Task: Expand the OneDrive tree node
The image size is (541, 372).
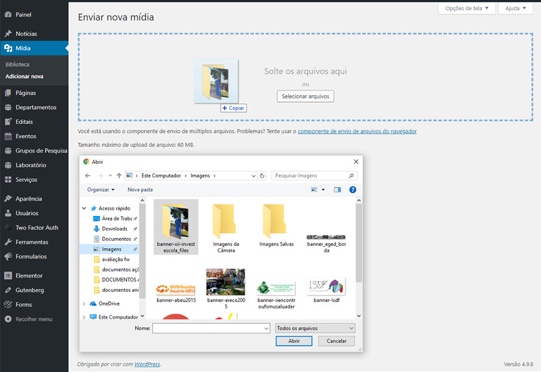Action: tap(84, 304)
